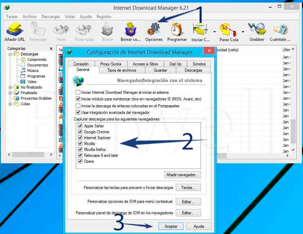Open the Ayuda menu
Image resolution: width=303 pixels, height=234 pixels.
[x=86, y=17]
